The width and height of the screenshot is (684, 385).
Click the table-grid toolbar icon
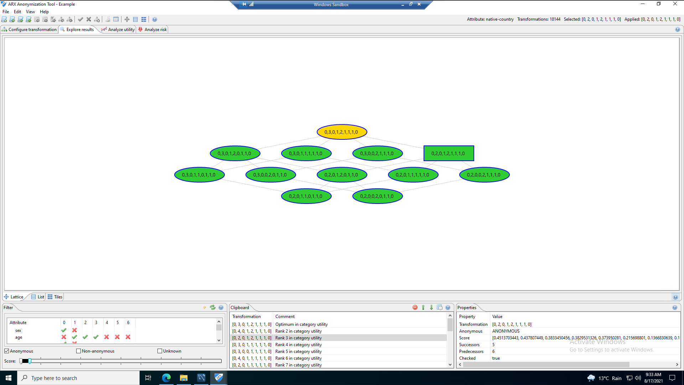pyautogui.click(x=116, y=20)
